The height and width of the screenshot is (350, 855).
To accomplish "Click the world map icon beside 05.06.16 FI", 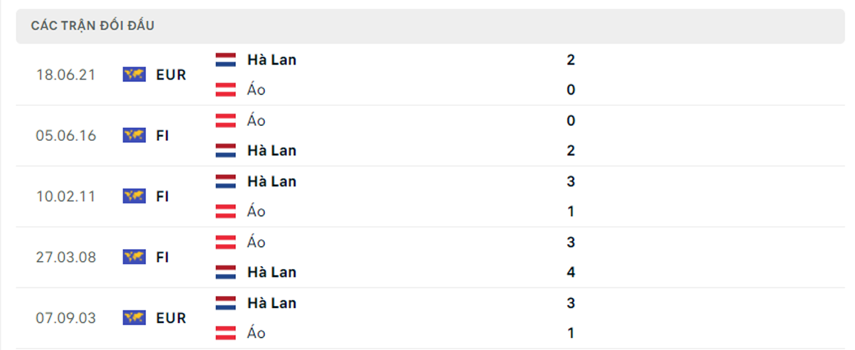I will (x=134, y=135).
